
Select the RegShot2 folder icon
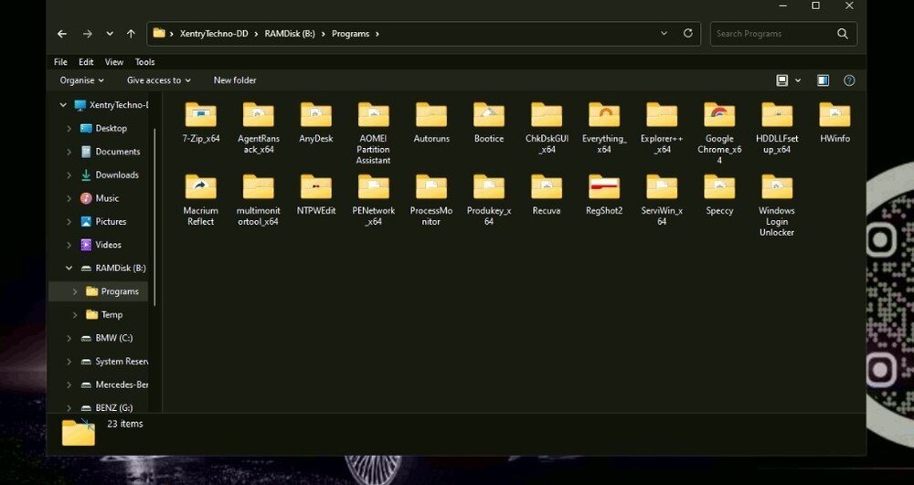[604, 187]
